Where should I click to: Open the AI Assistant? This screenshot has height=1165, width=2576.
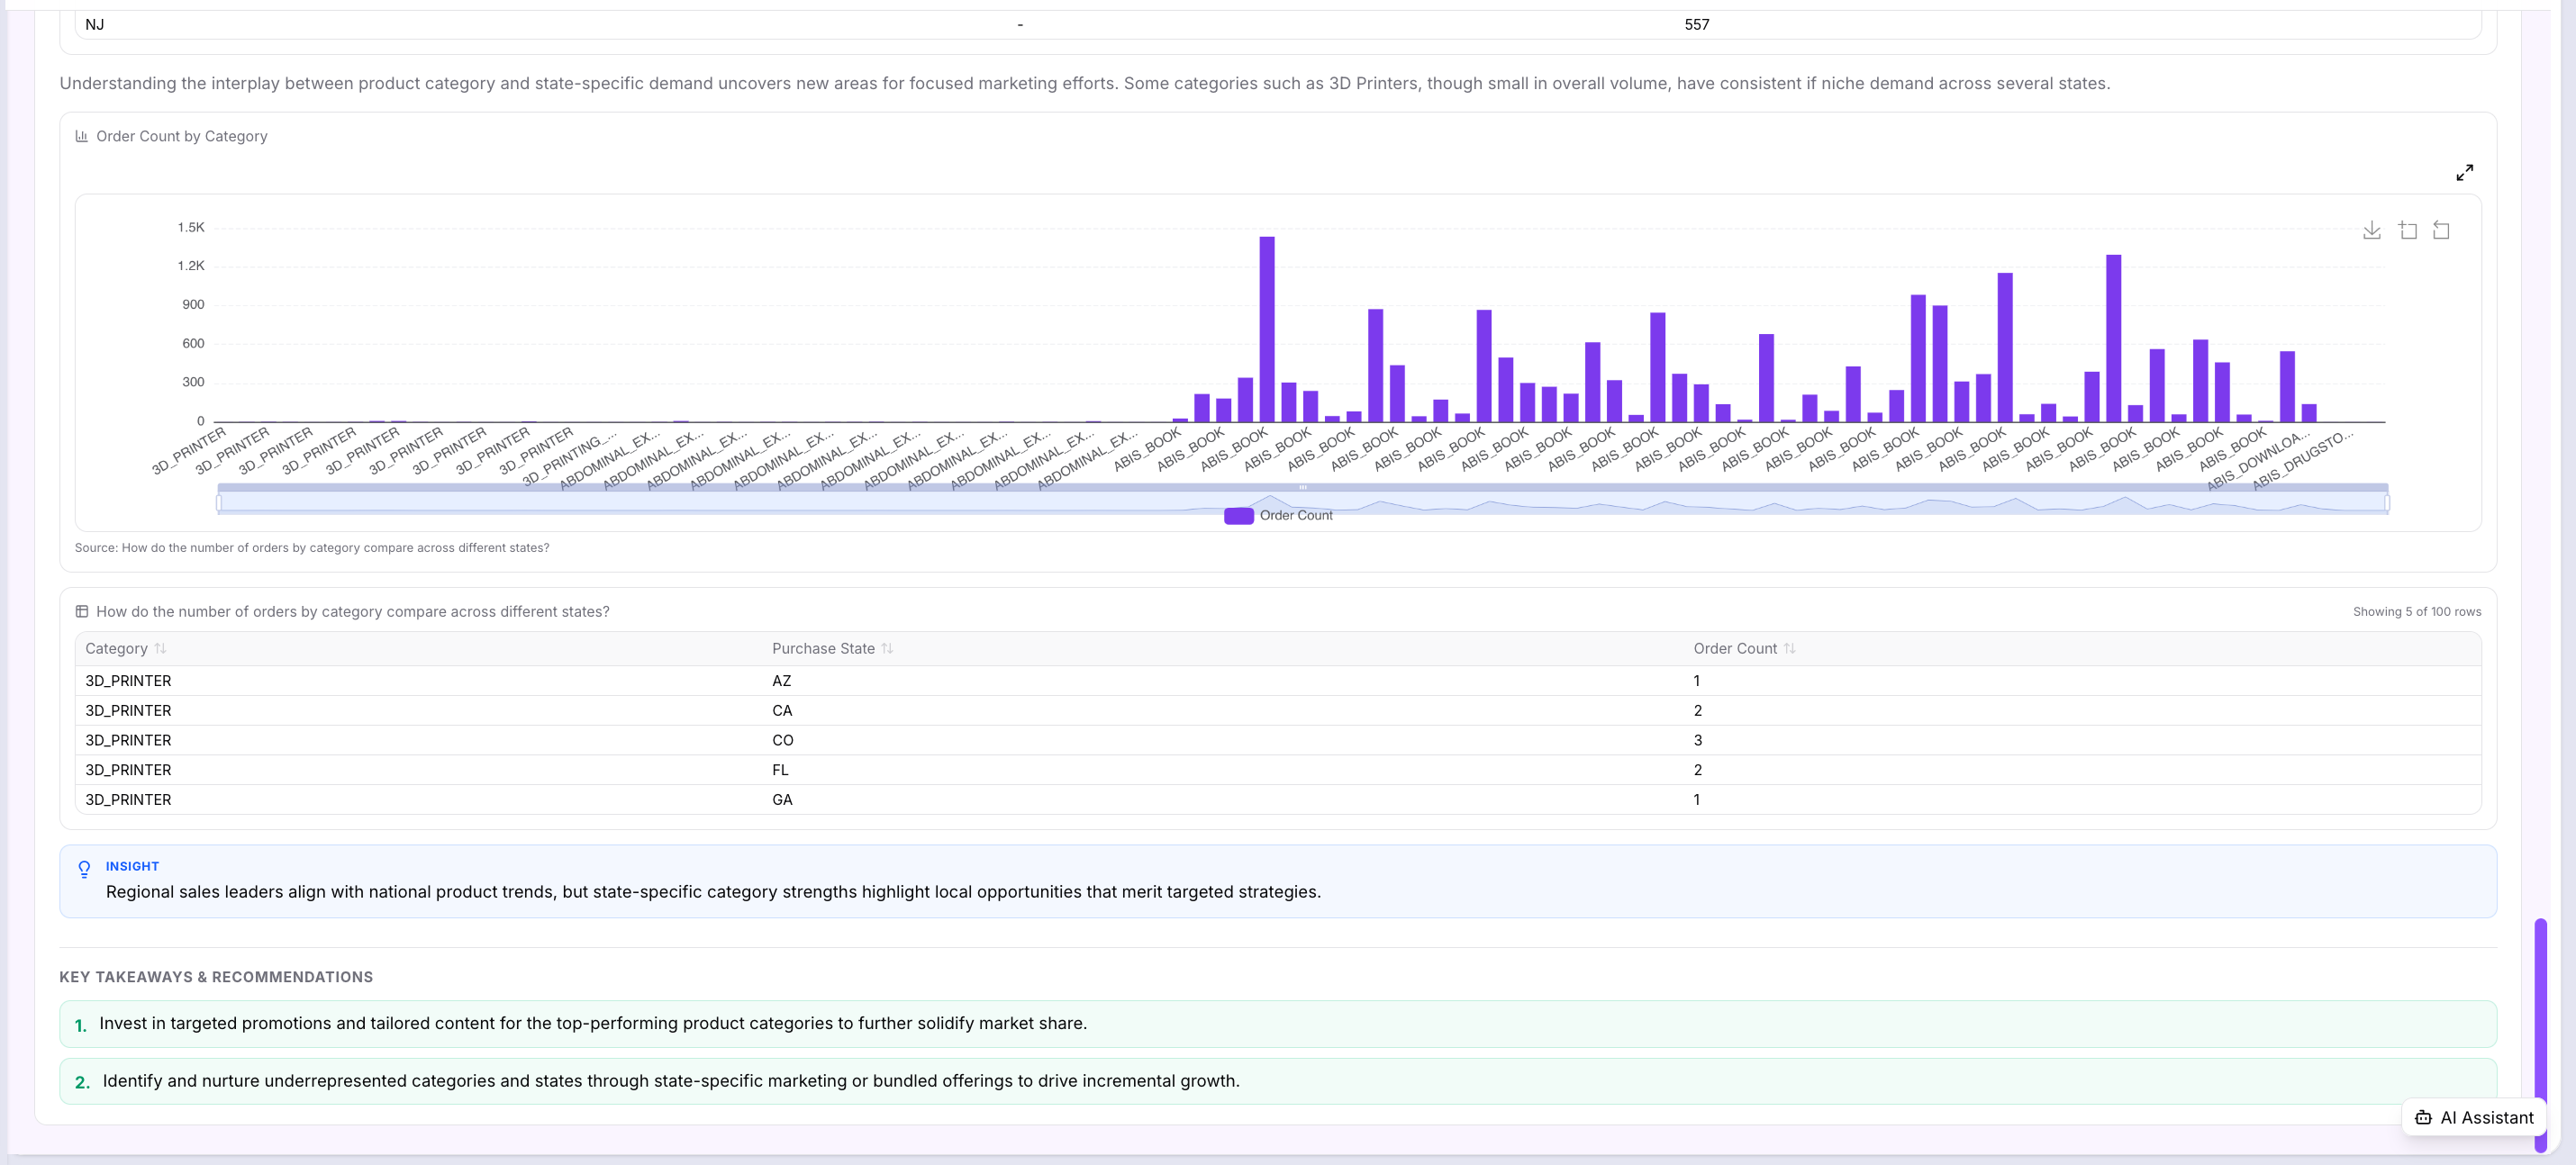[2473, 1117]
